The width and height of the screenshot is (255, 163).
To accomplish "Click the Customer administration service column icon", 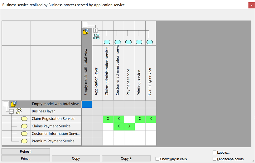I will 118,42.
